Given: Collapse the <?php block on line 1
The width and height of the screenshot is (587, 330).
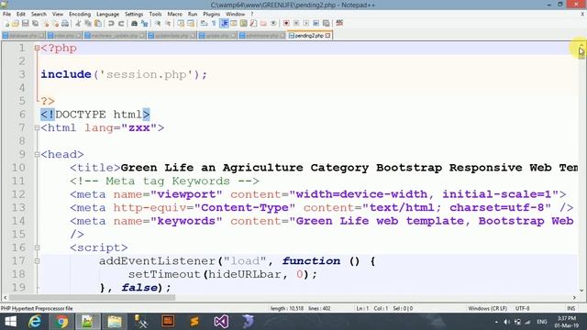Looking at the screenshot, I should 37,48.
